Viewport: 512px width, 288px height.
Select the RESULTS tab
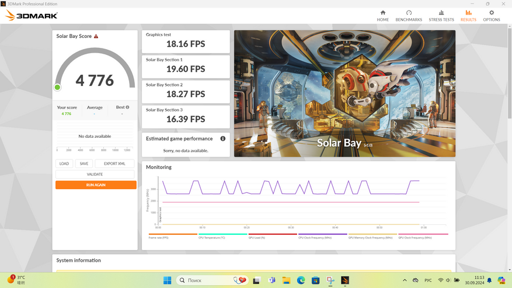[468, 16]
